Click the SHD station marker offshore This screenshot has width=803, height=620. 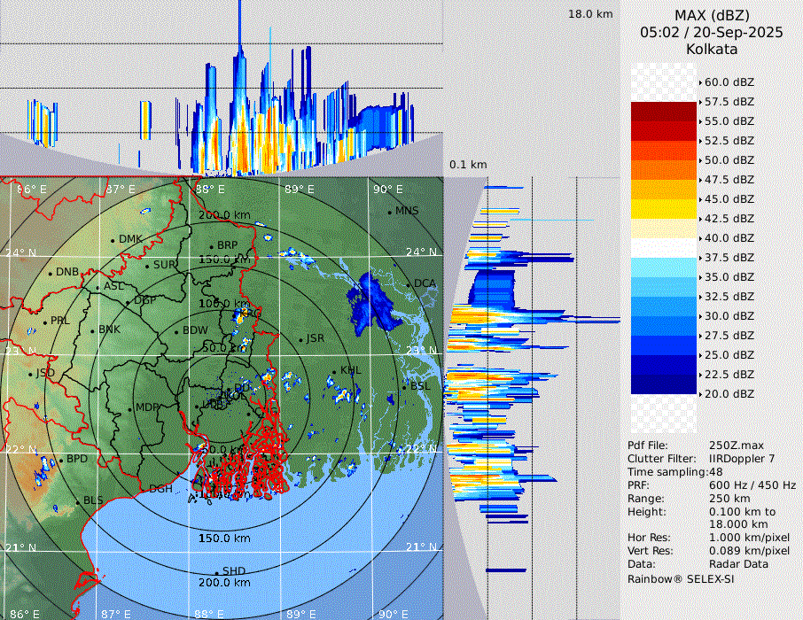click(217, 571)
